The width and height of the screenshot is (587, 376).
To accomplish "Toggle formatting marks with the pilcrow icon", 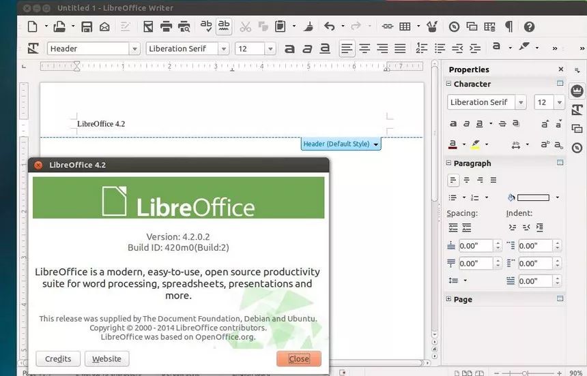I will pos(509,27).
